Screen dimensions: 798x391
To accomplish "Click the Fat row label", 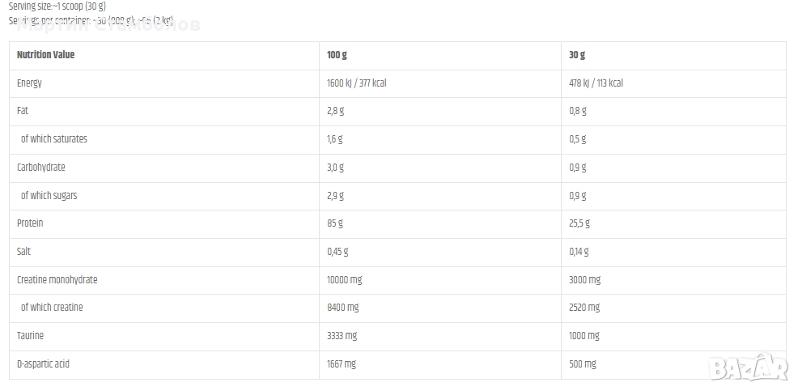I will pos(23,111).
